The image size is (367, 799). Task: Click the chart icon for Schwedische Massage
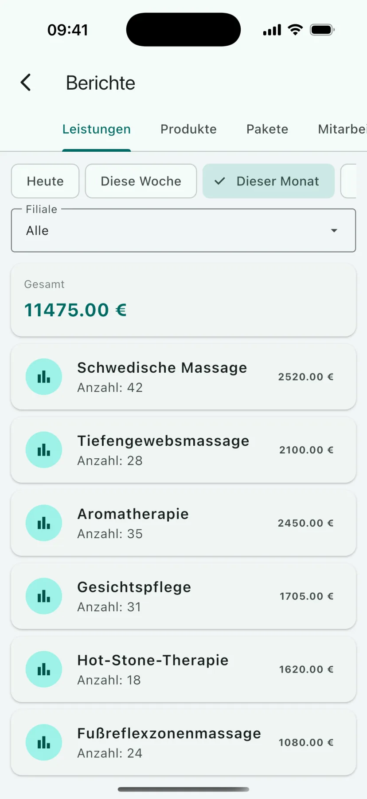44,377
